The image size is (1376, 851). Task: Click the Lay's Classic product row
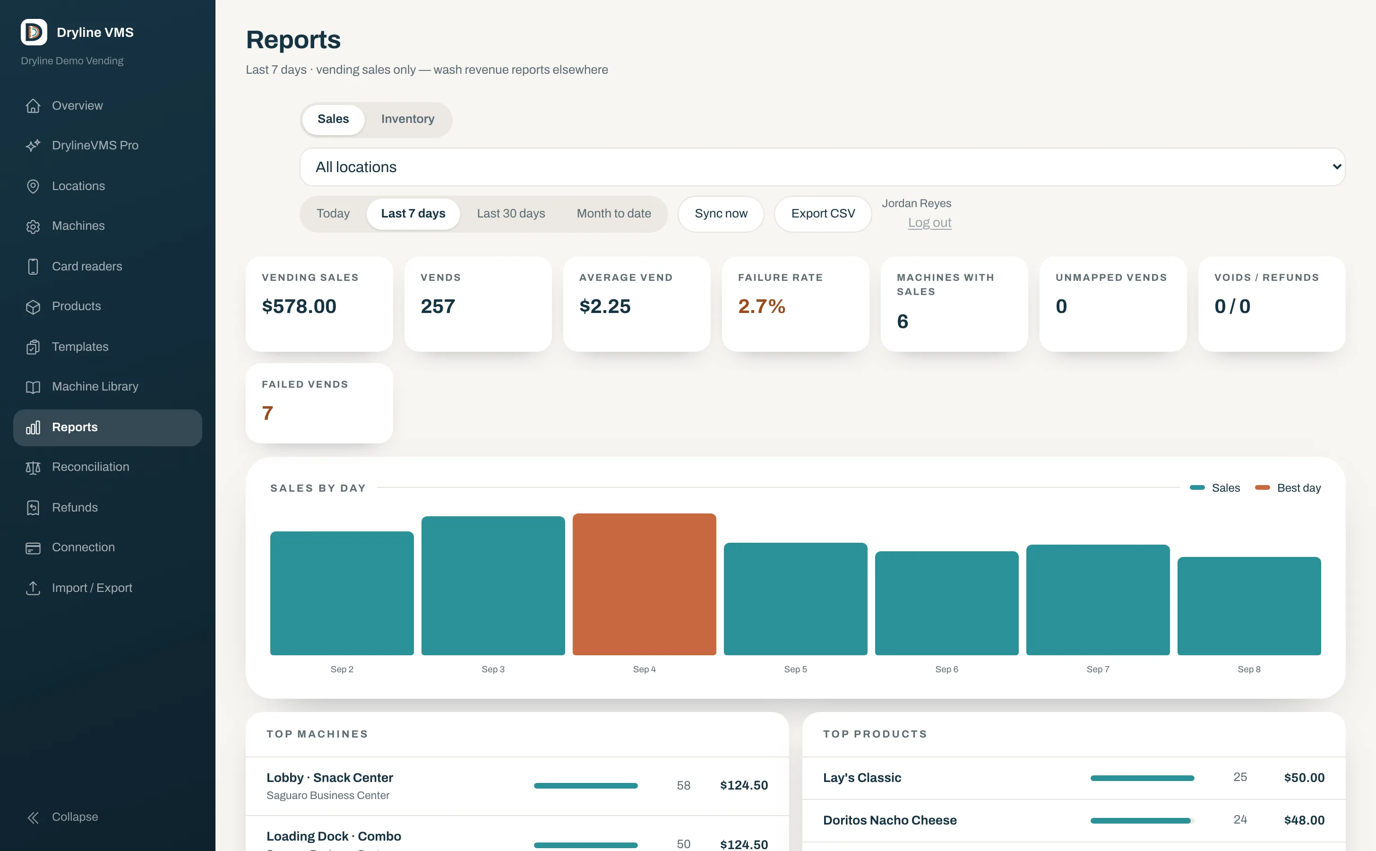(1074, 778)
